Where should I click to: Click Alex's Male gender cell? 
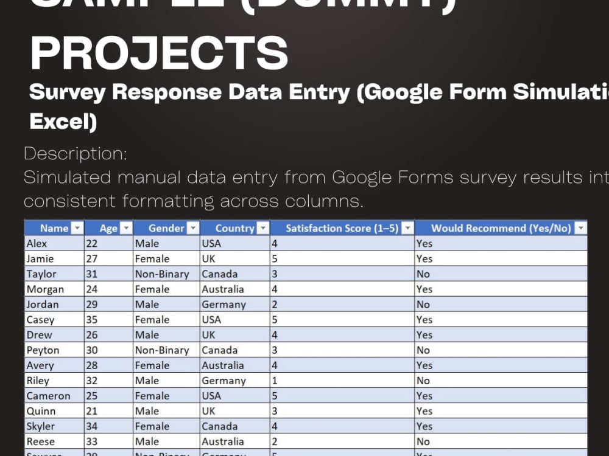[166, 244]
